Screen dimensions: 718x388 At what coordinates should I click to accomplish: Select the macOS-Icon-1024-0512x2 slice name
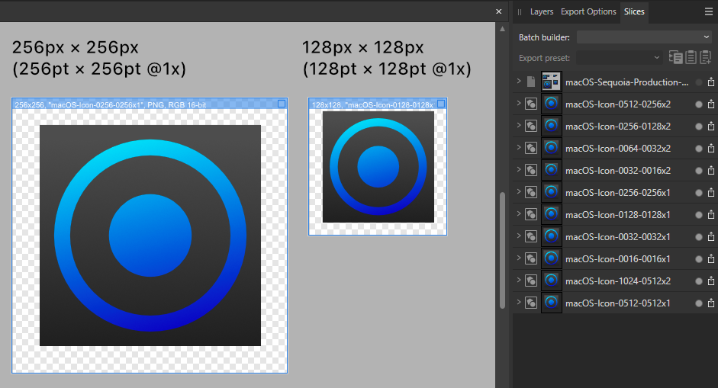pos(618,281)
